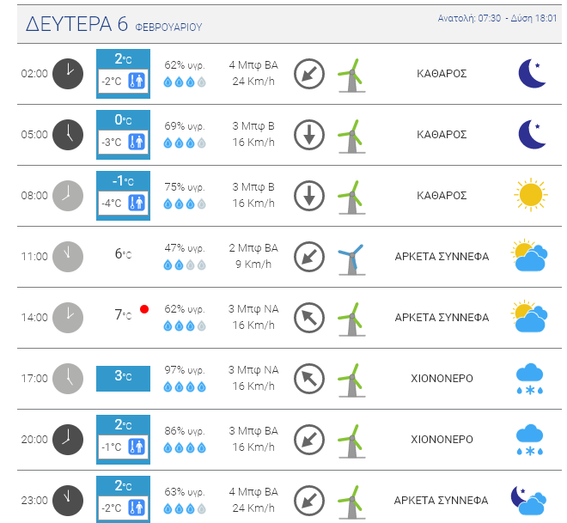This screenshot has width=567, height=523.
Task: Click the blue wind turbine at 11:00
Action: (x=351, y=259)
